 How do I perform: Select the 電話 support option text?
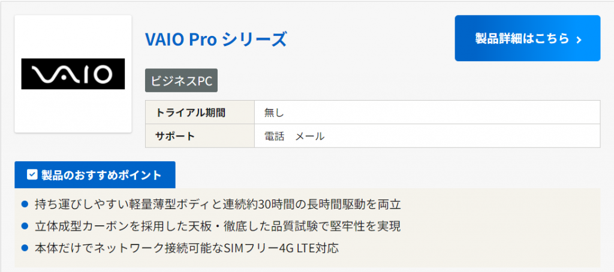274,136
